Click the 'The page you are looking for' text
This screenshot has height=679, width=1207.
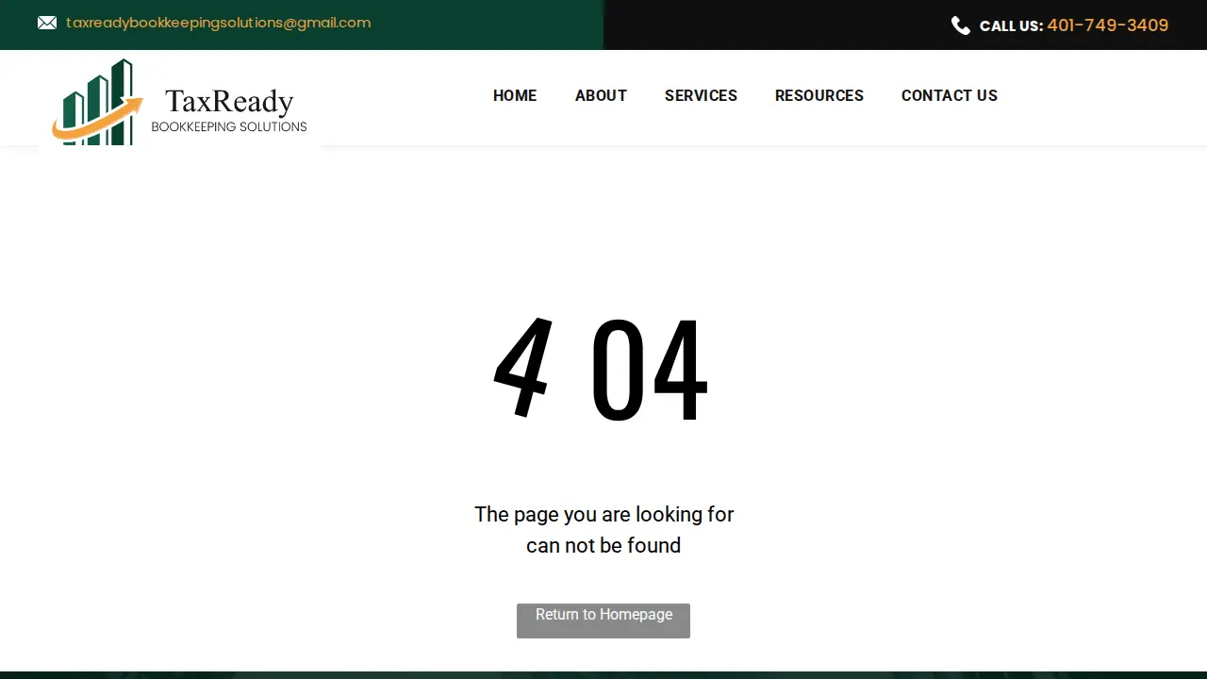pos(603,514)
